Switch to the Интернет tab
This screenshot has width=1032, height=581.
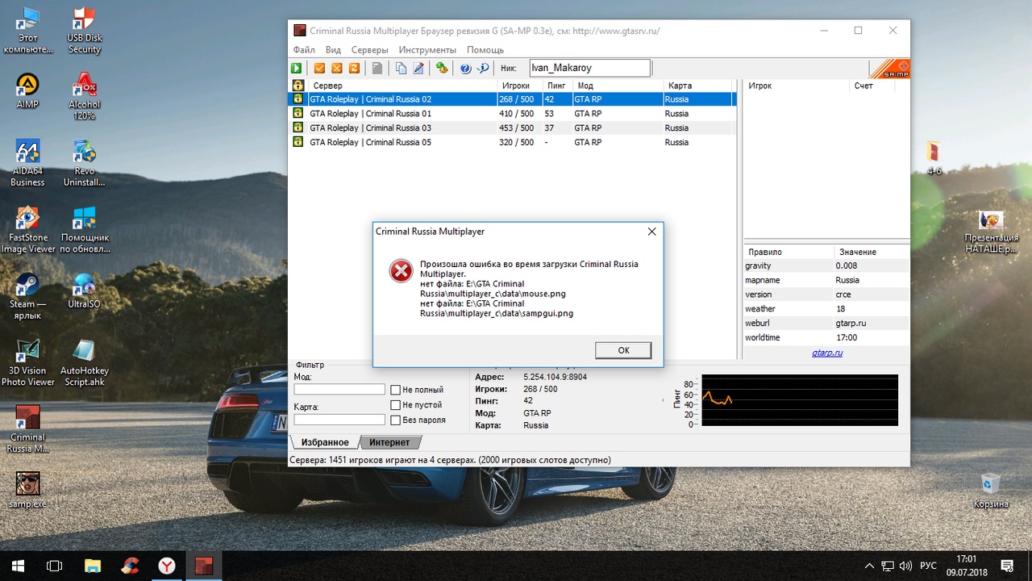[390, 442]
